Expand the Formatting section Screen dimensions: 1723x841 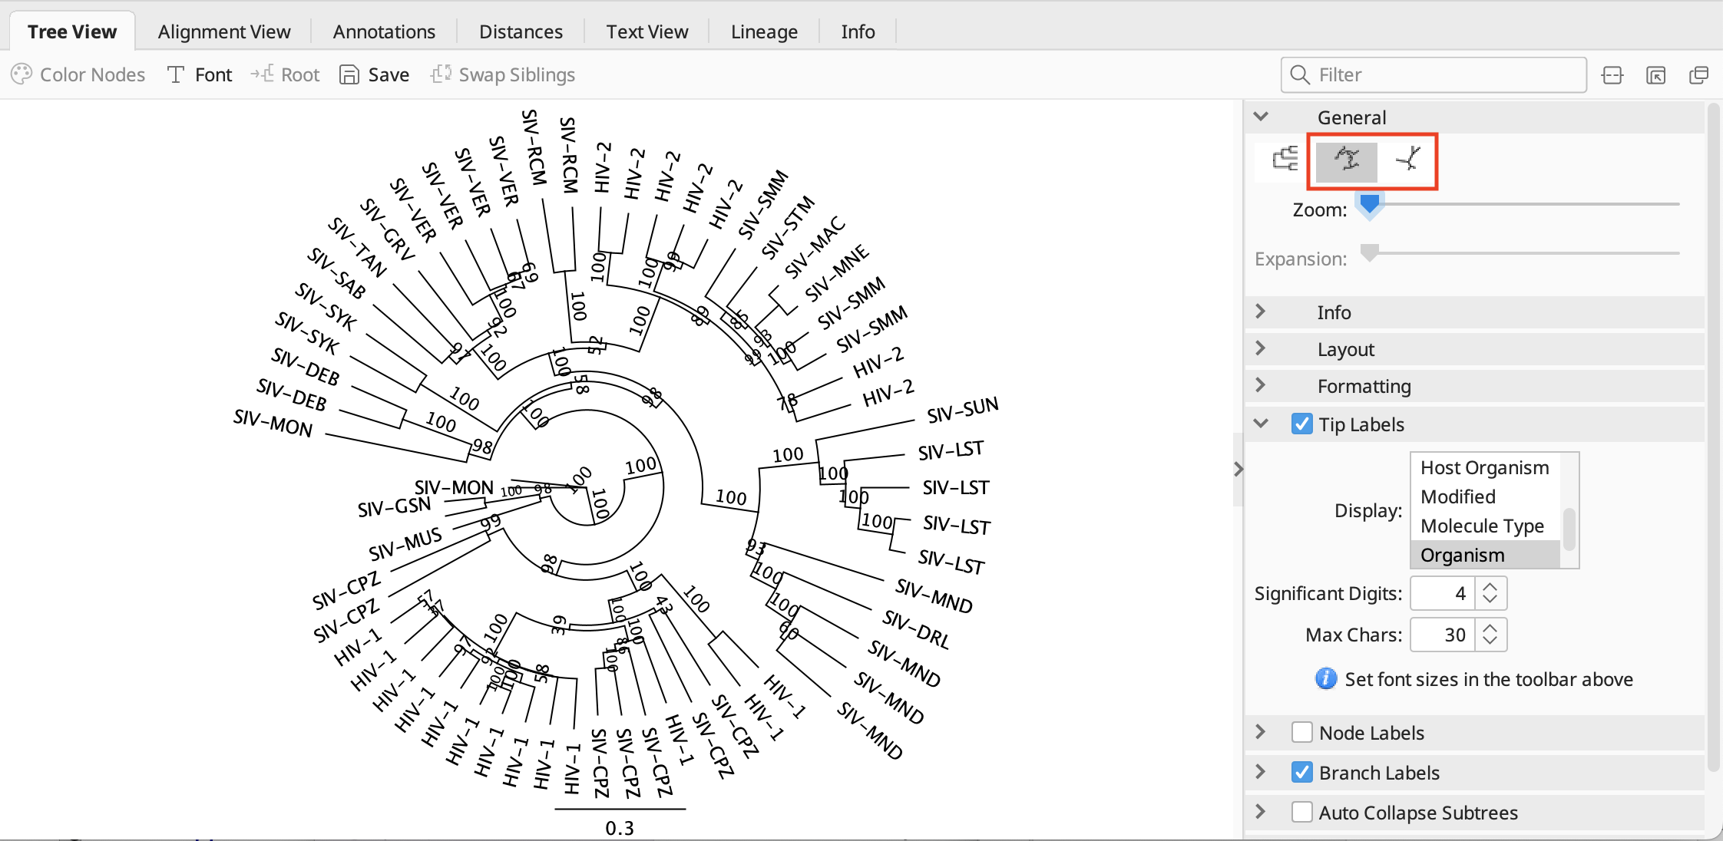tap(1261, 386)
